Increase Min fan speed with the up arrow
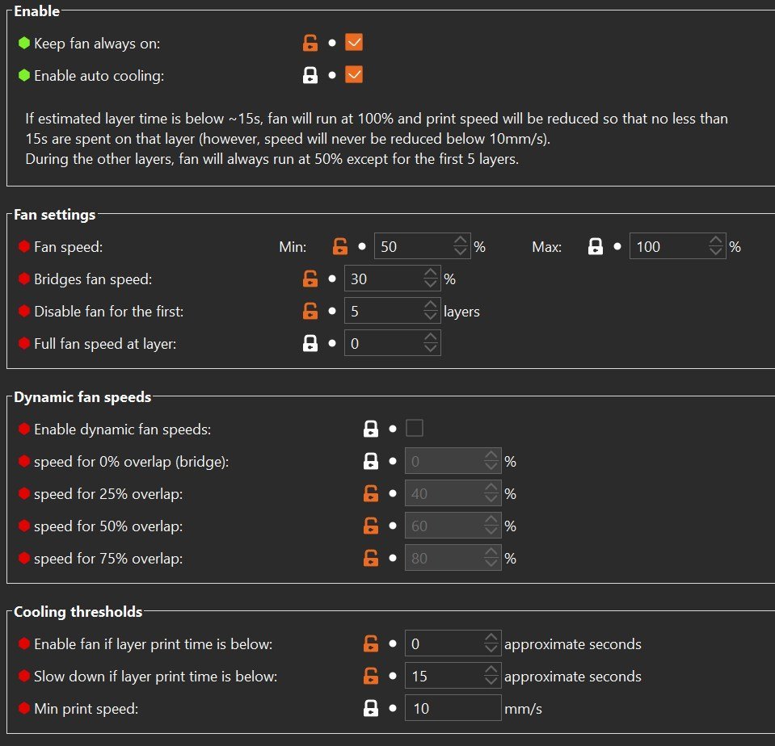775x746 pixels. [460, 241]
